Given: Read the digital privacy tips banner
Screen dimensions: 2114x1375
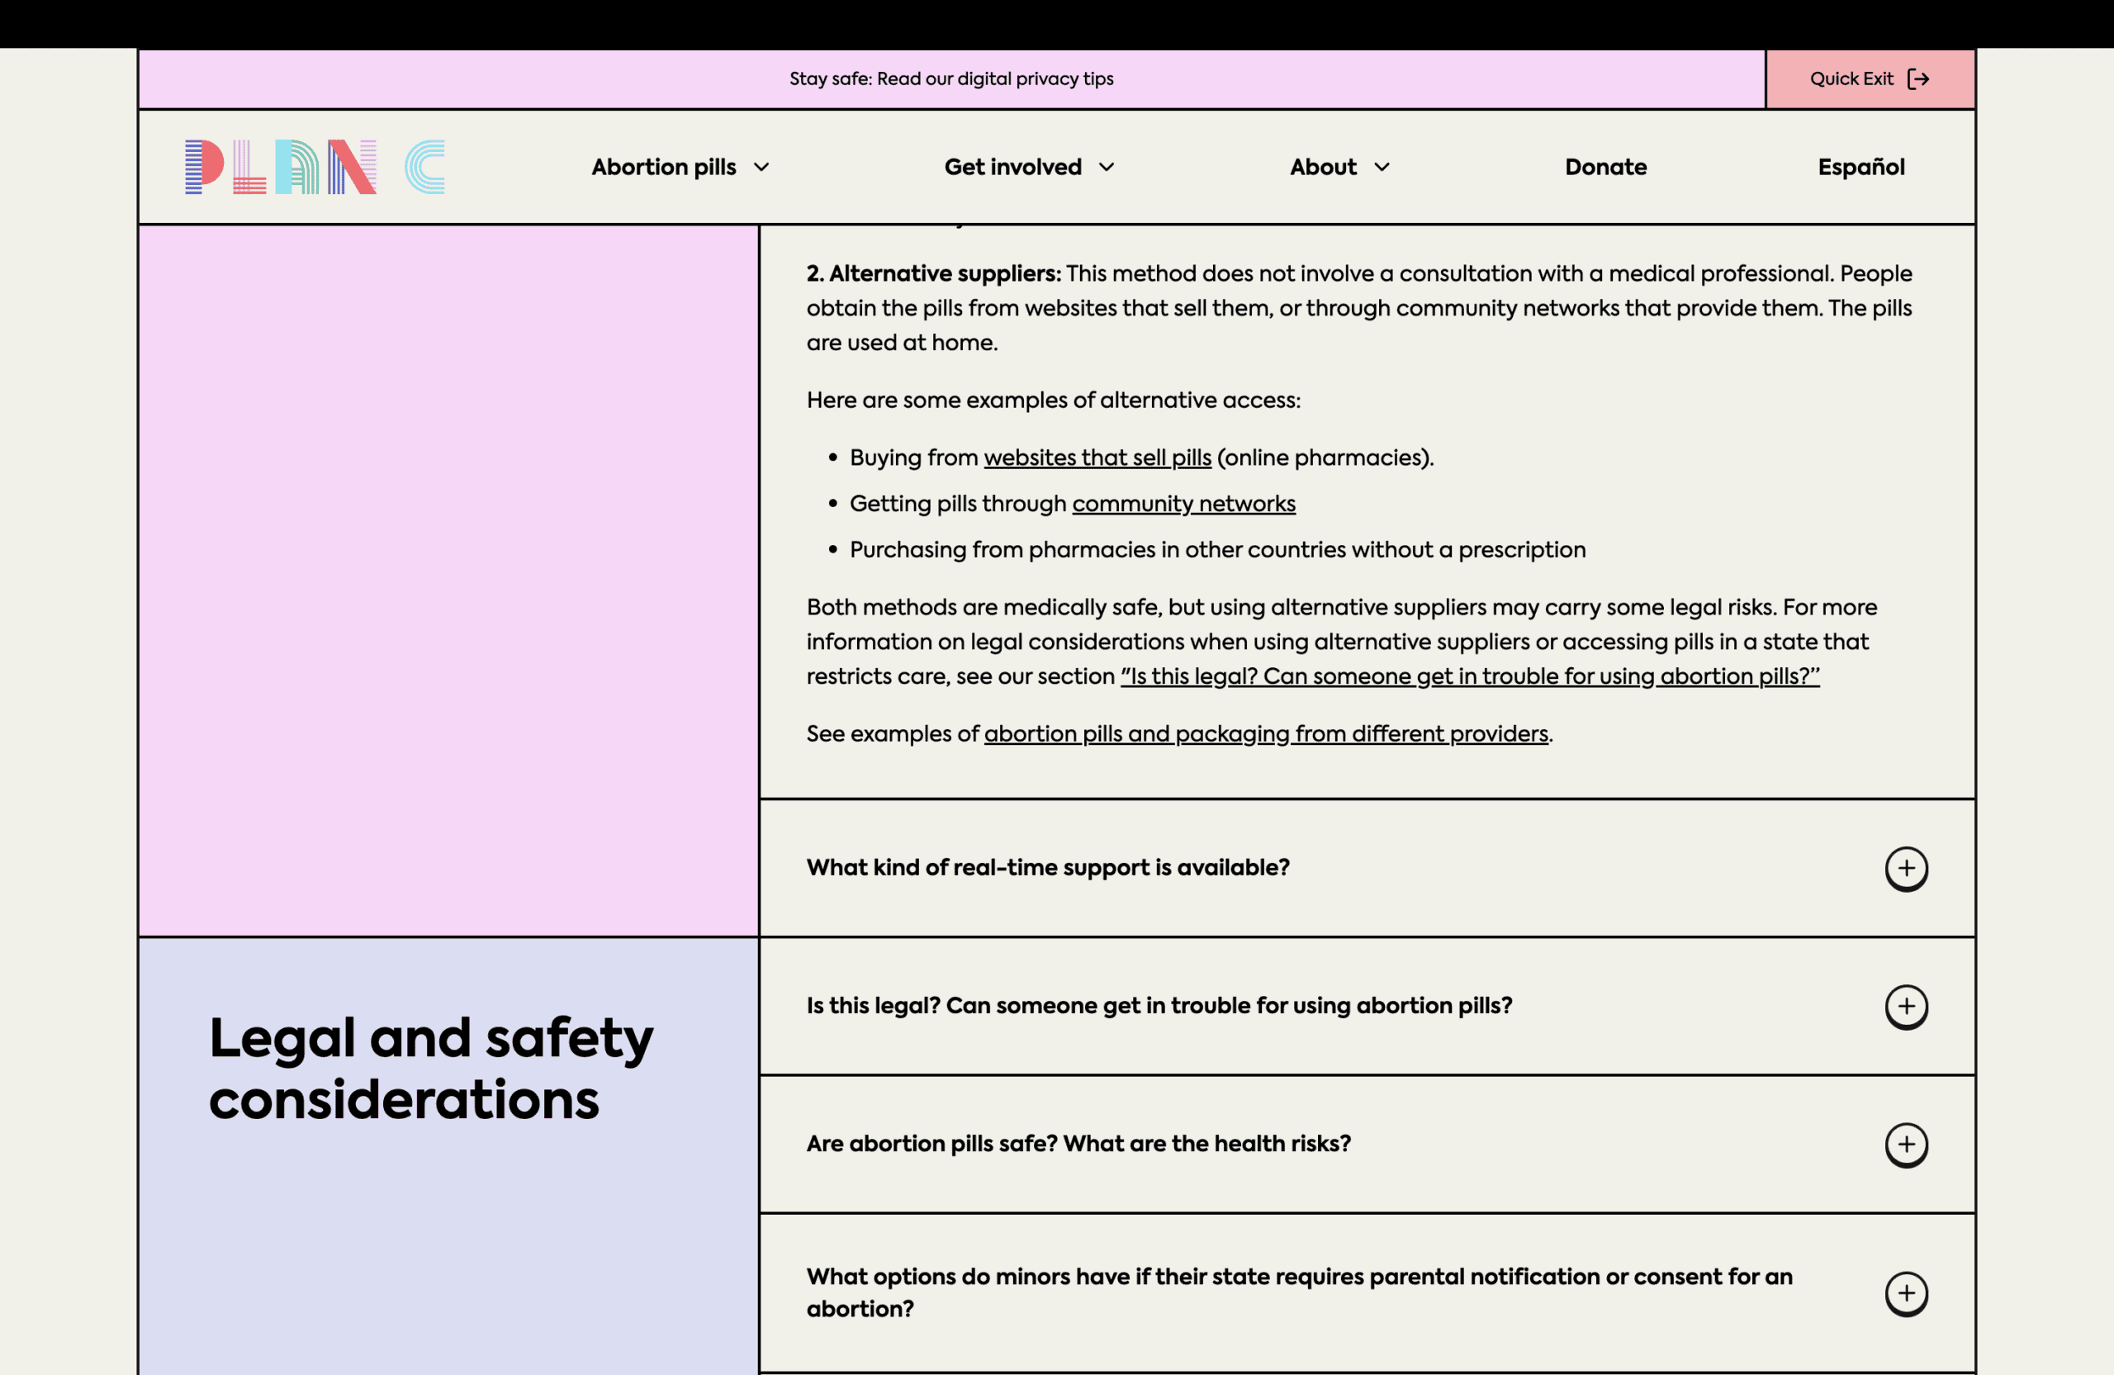Looking at the screenshot, I should pos(951,79).
